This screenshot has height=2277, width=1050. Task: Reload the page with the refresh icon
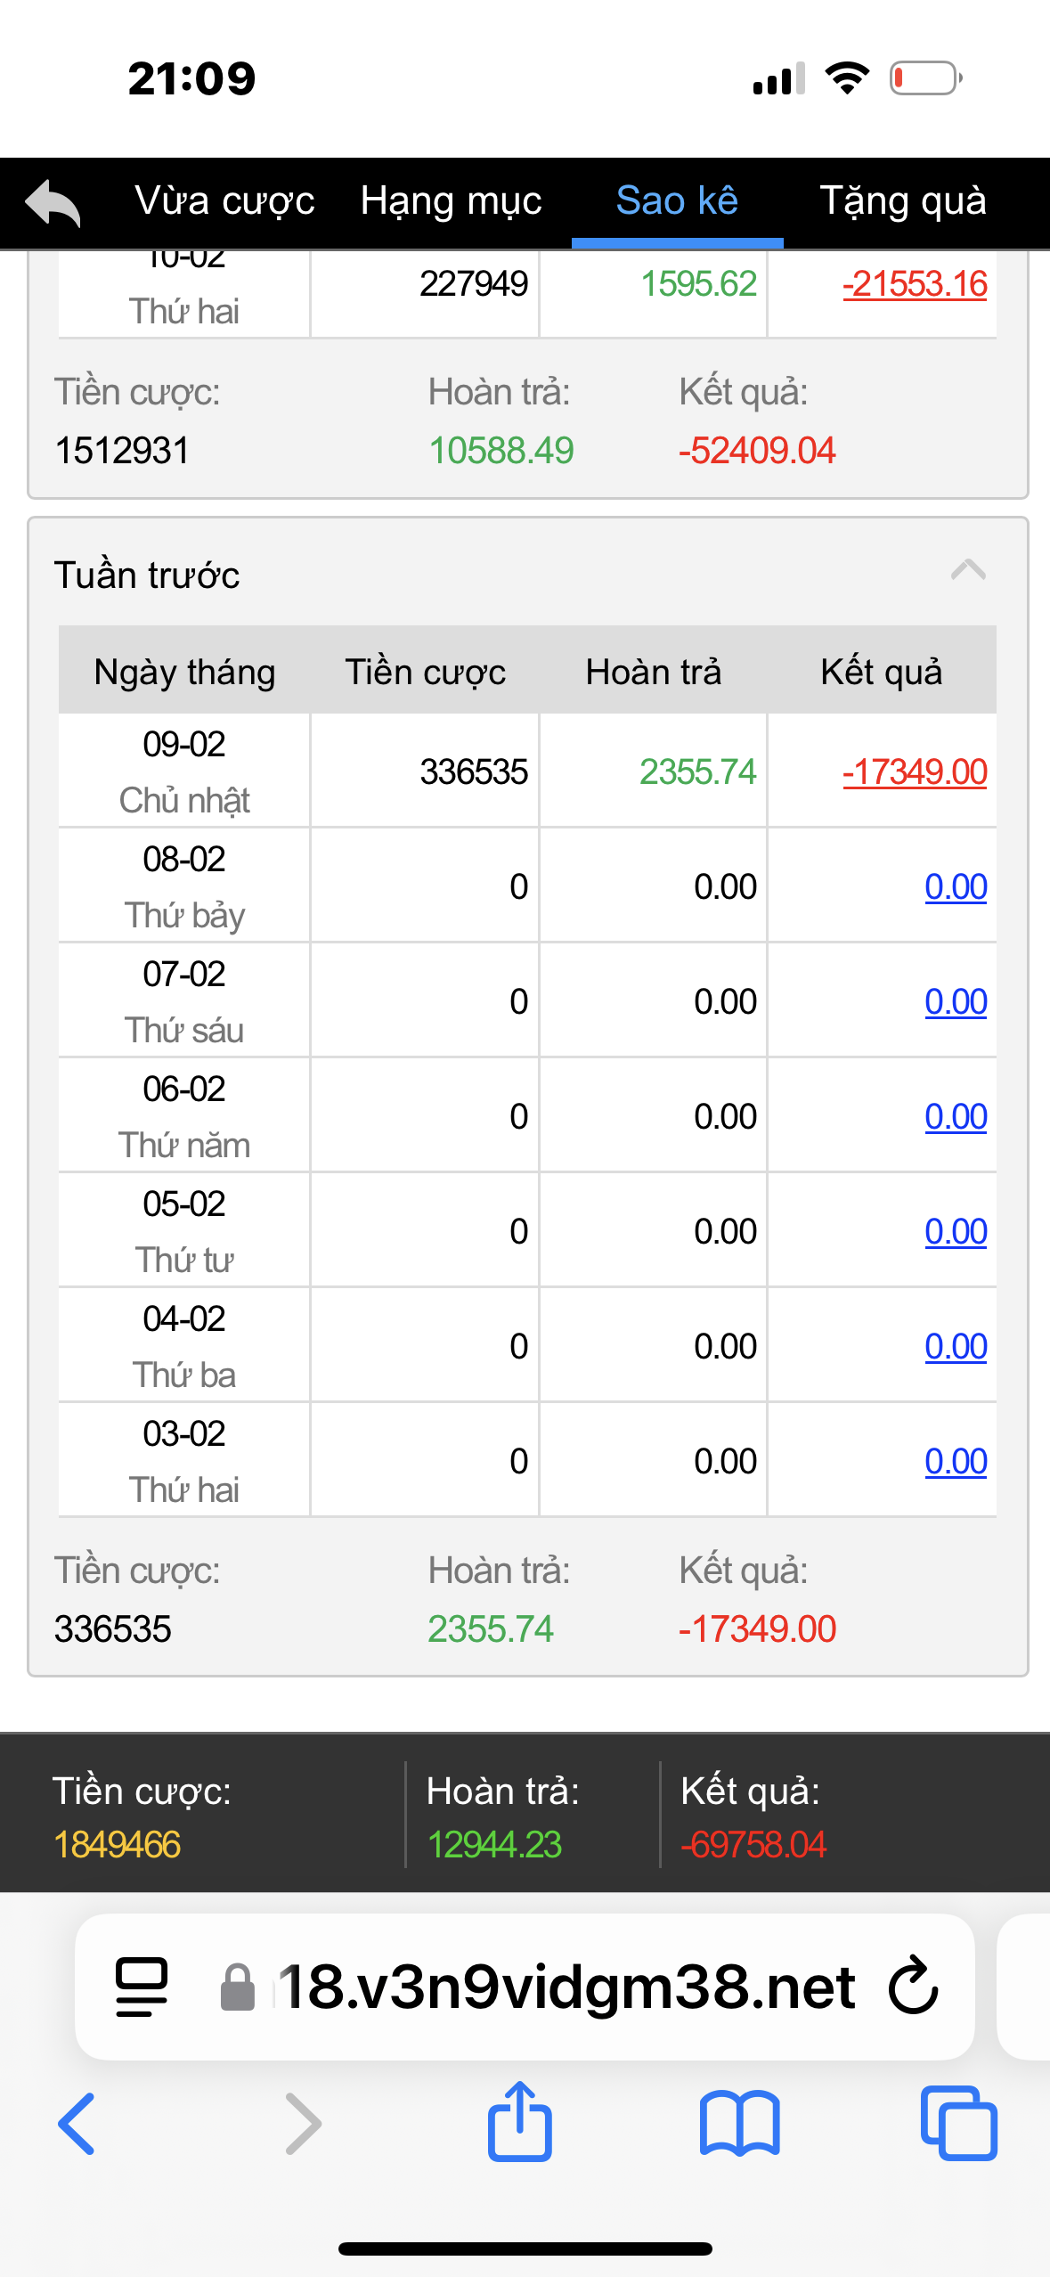(x=913, y=1987)
